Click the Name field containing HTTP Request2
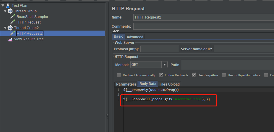 [204, 17]
